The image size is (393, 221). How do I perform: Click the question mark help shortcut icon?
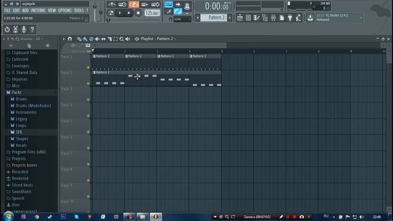[x=32, y=29]
